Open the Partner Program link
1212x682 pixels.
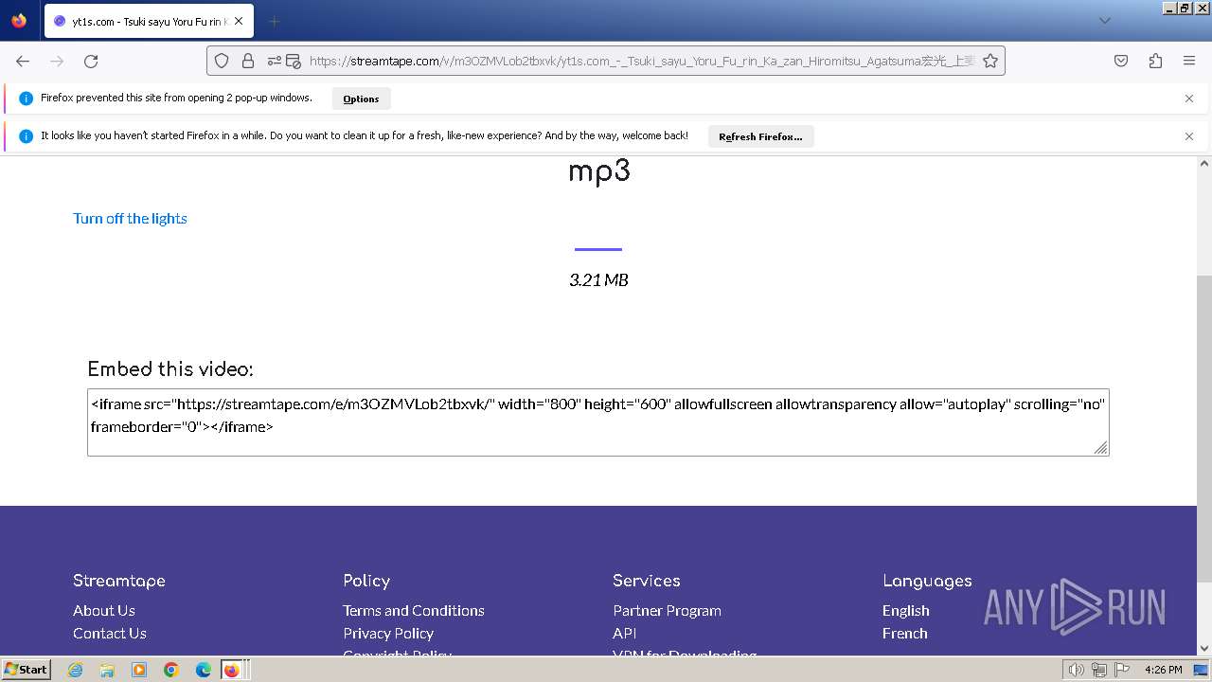point(667,611)
